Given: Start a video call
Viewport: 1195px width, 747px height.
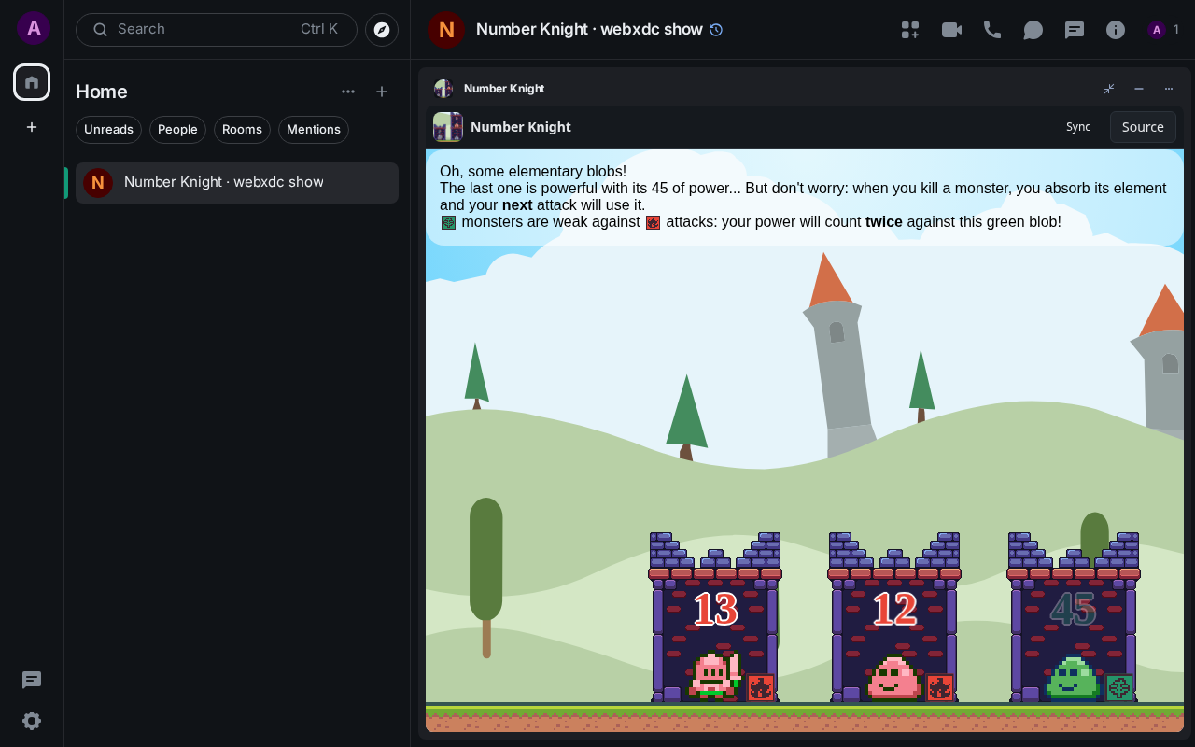Looking at the screenshot, I should click(x=951, y=30).
